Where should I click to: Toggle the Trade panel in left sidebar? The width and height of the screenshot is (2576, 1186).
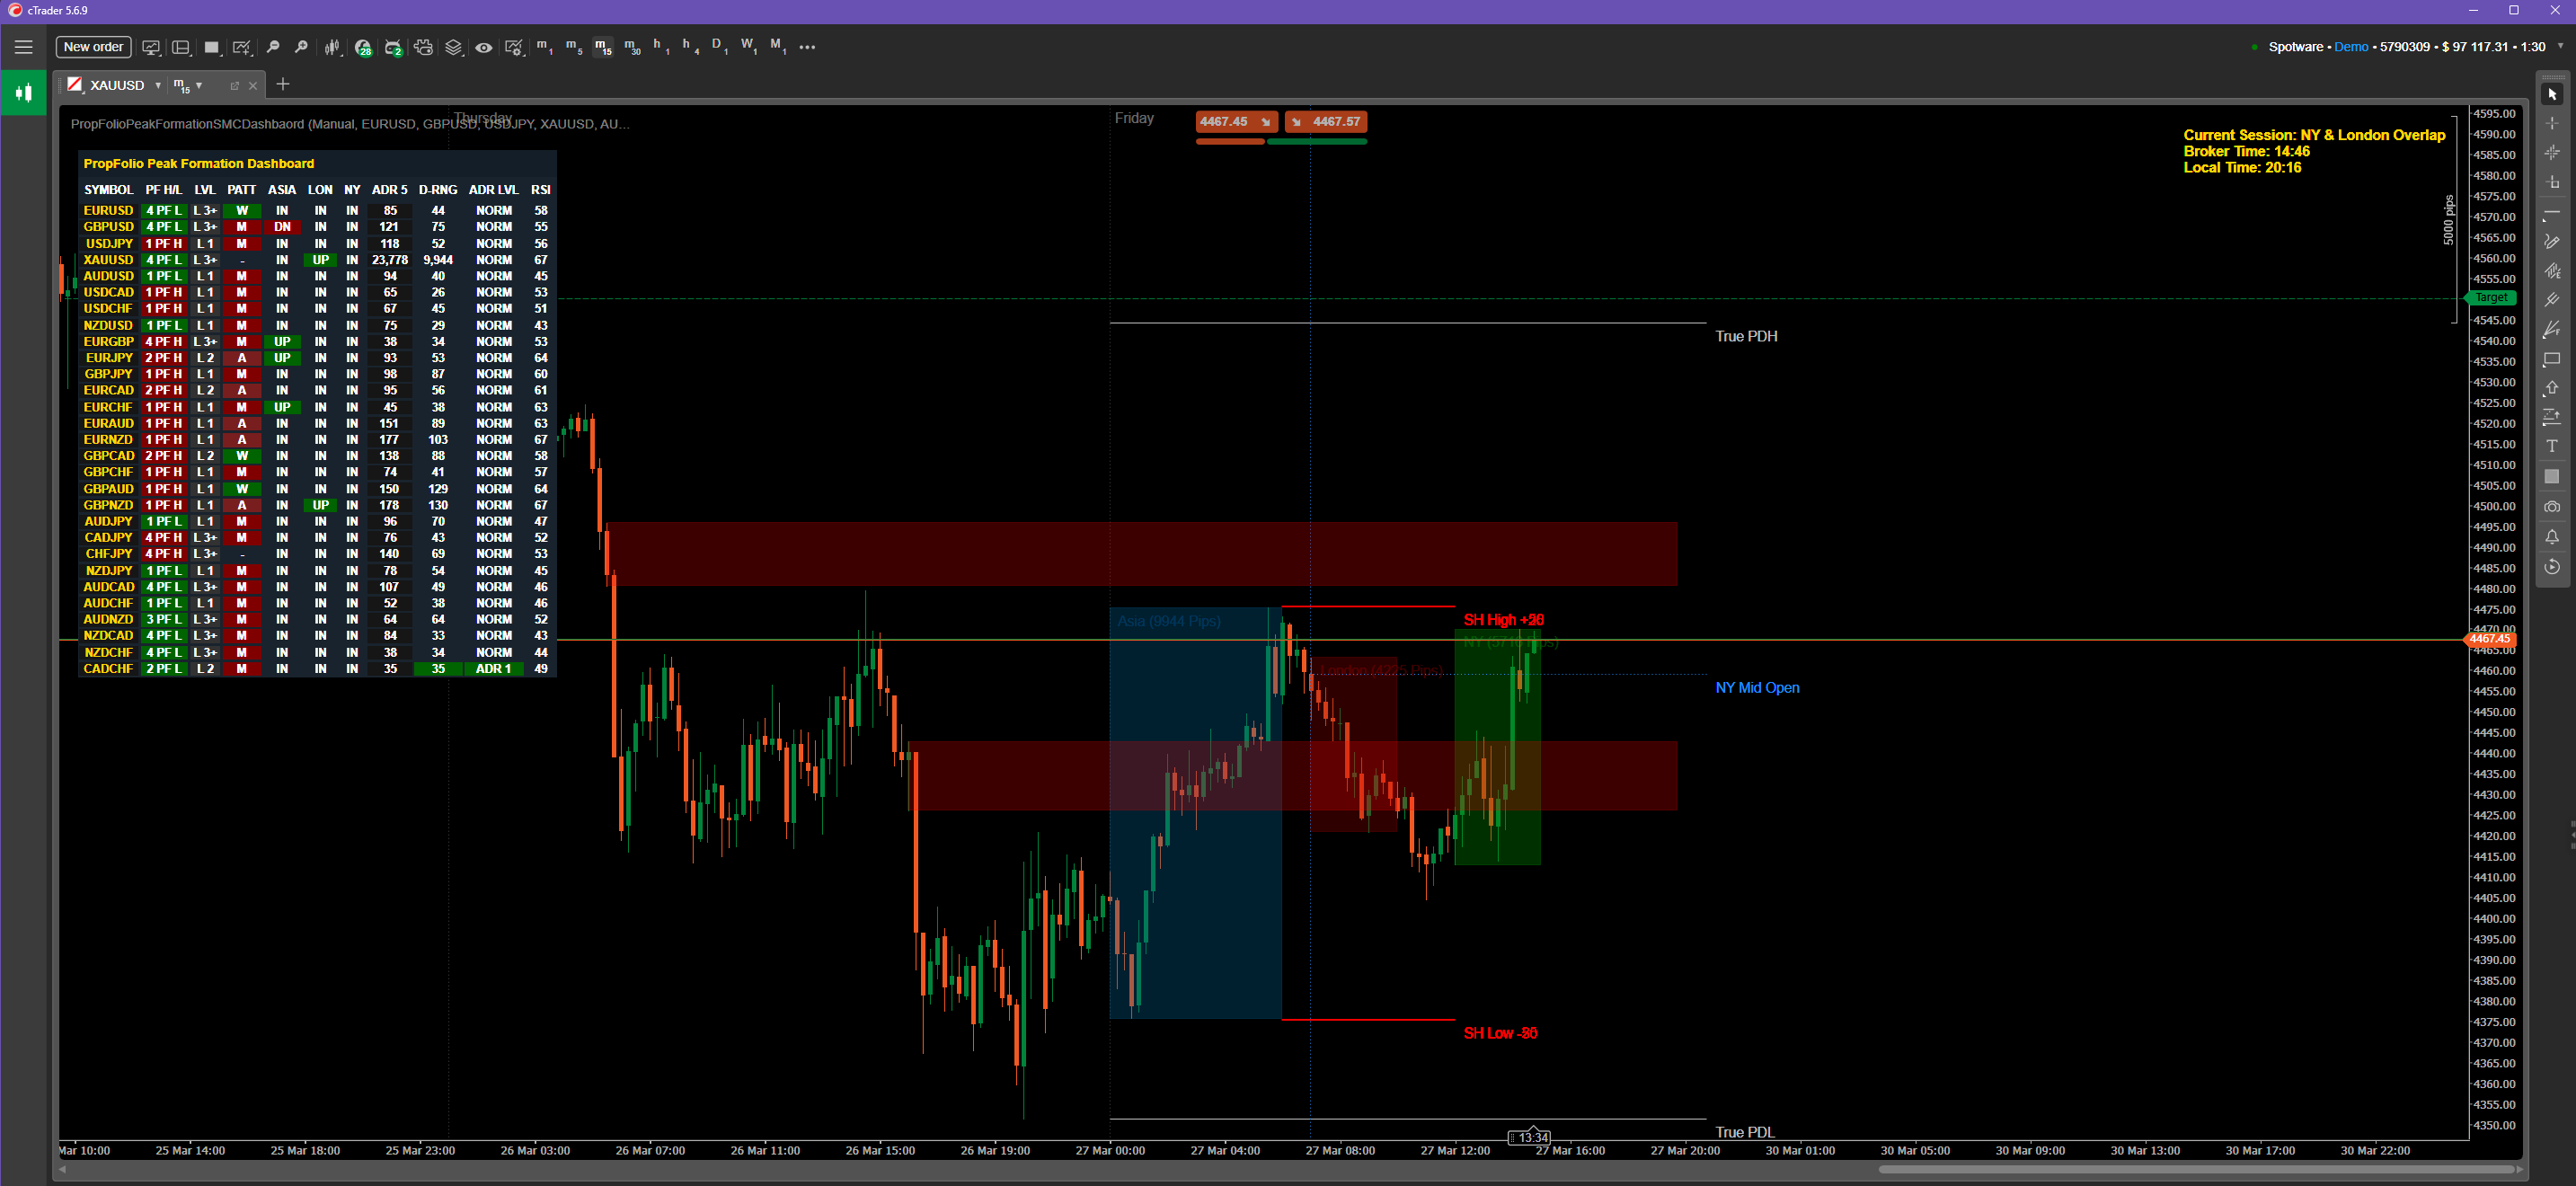(x=23, y=93)
